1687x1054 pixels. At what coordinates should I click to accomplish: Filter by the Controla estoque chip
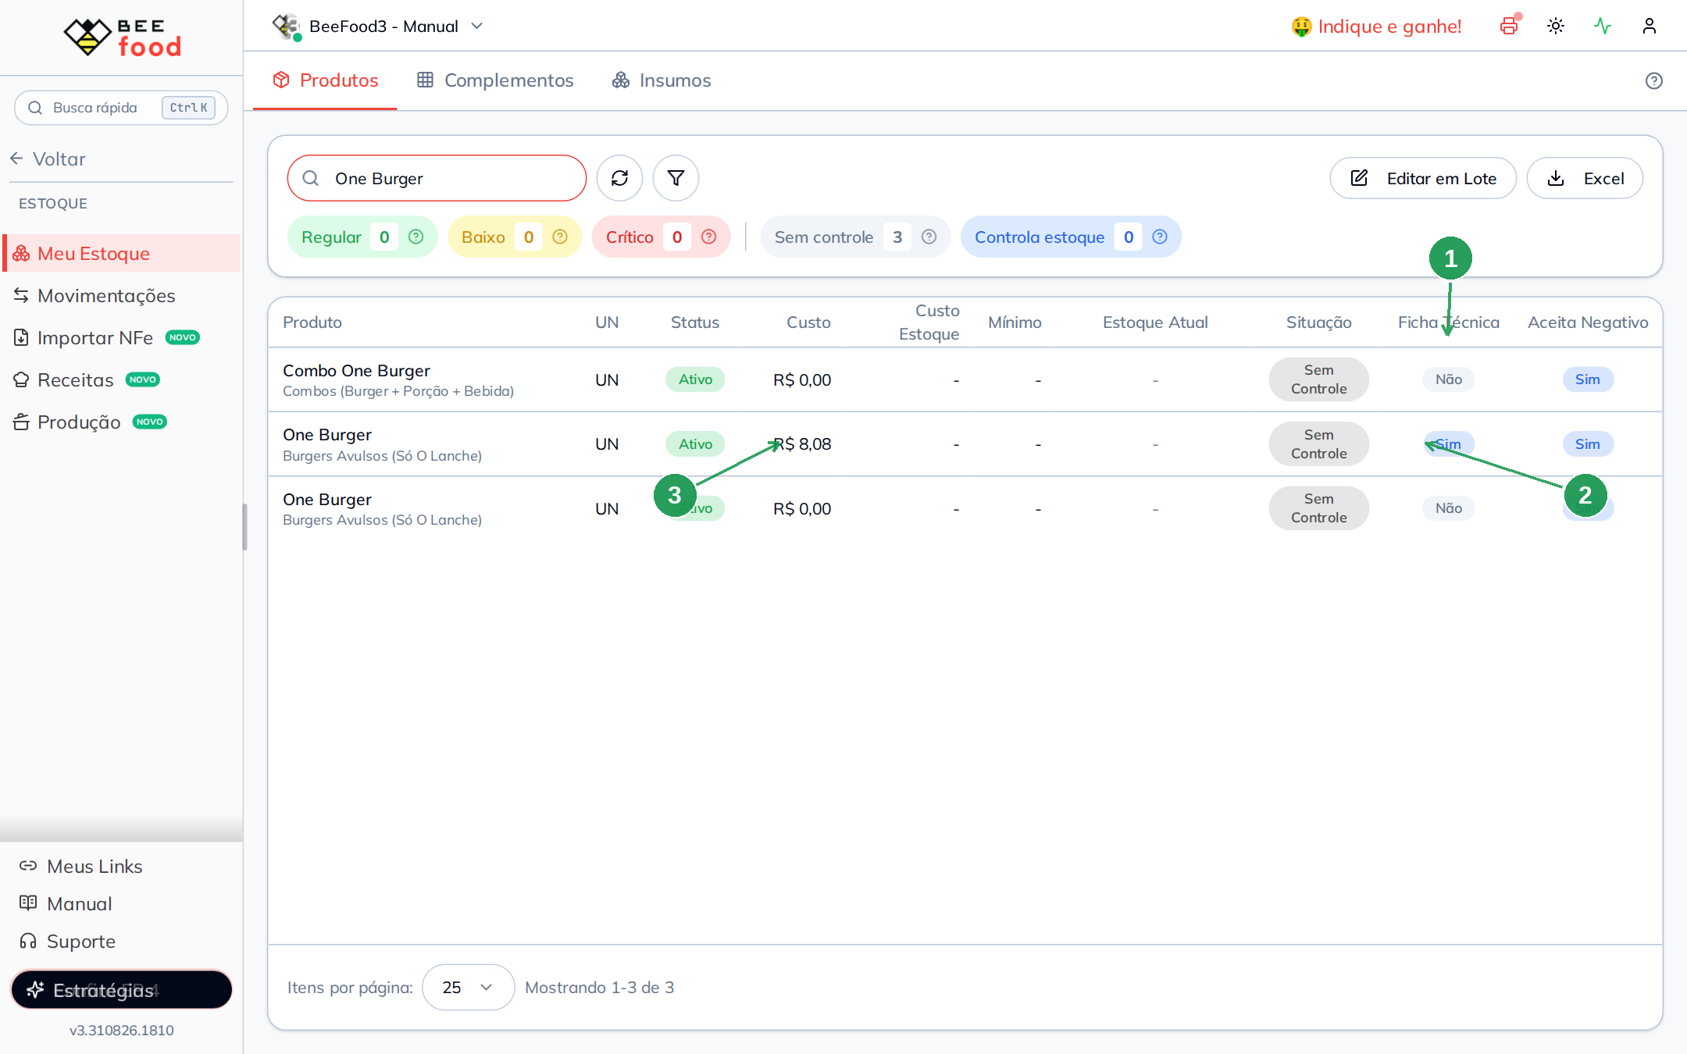point(1071,237)
